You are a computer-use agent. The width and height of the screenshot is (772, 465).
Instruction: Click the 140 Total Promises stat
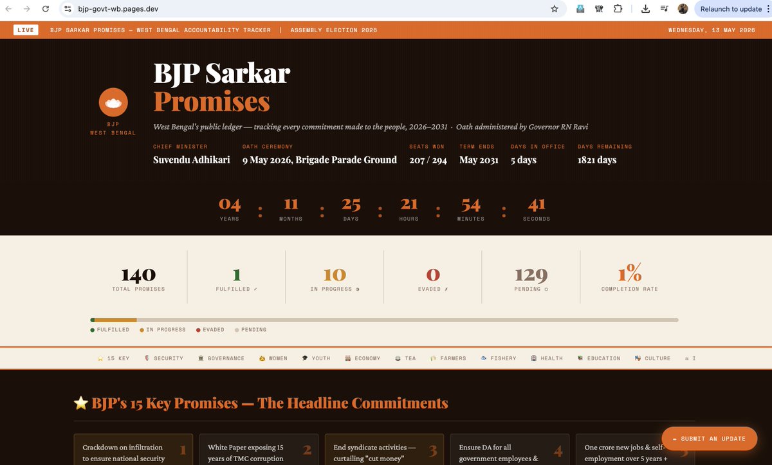(x=138, y=277)
